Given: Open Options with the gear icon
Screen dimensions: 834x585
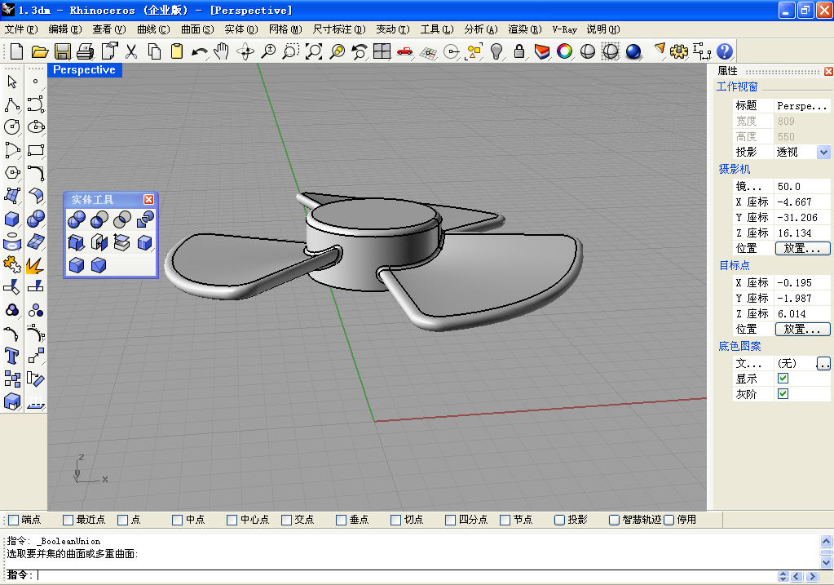Looking at the screenshot, I should tap(678, 51).
